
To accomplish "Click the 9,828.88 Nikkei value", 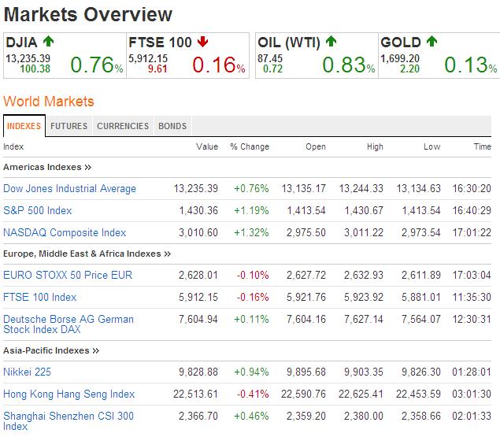I will click(198, 372).
